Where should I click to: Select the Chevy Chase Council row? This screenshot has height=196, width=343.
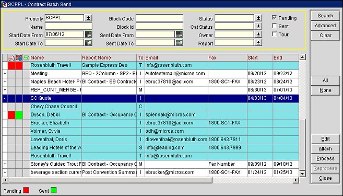(x=150, y=107)
